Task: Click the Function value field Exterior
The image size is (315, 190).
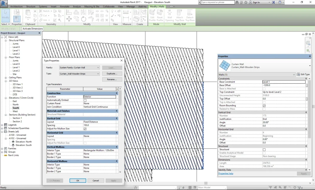Action: [100, 97]
